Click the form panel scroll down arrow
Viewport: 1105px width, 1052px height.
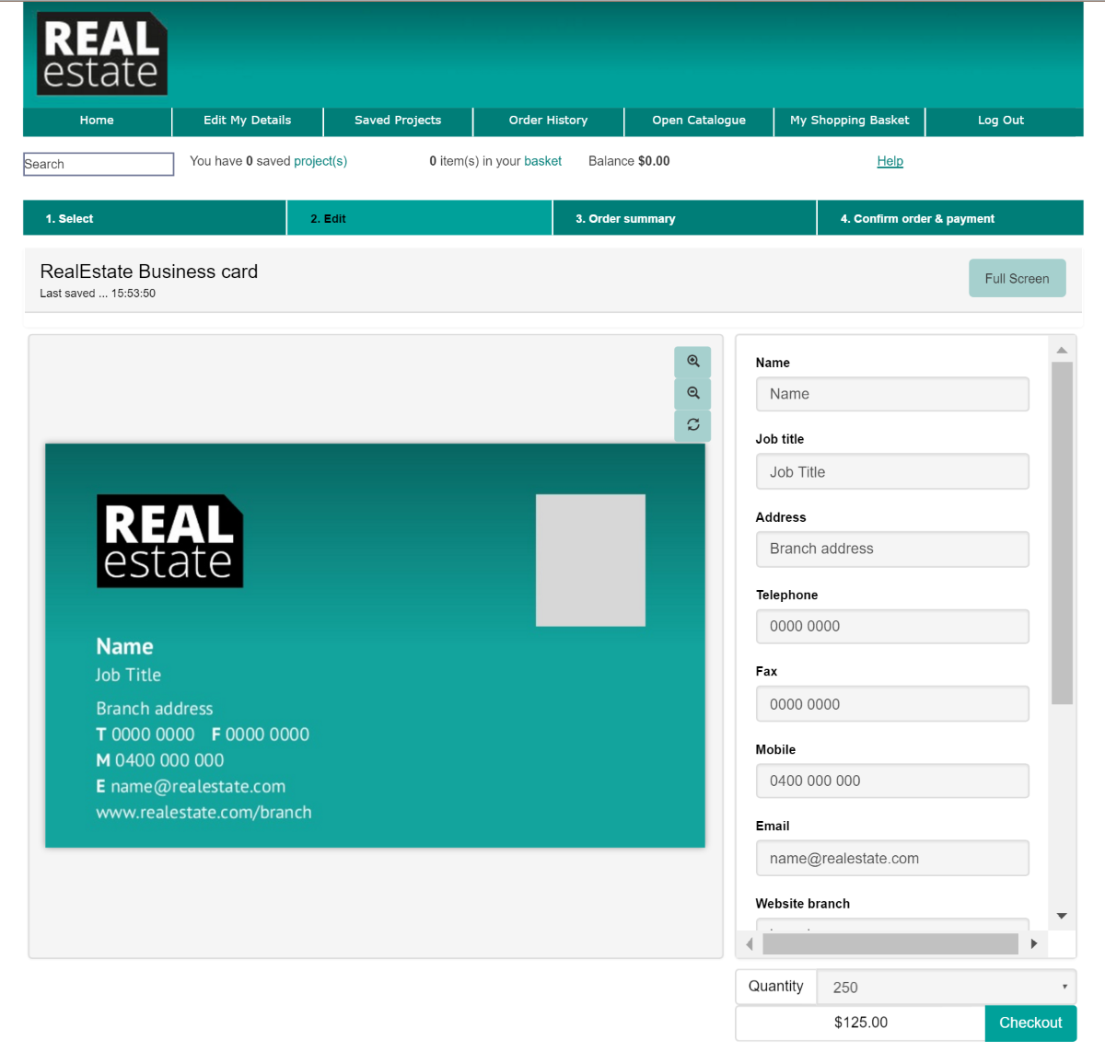tap(1062, 916)
